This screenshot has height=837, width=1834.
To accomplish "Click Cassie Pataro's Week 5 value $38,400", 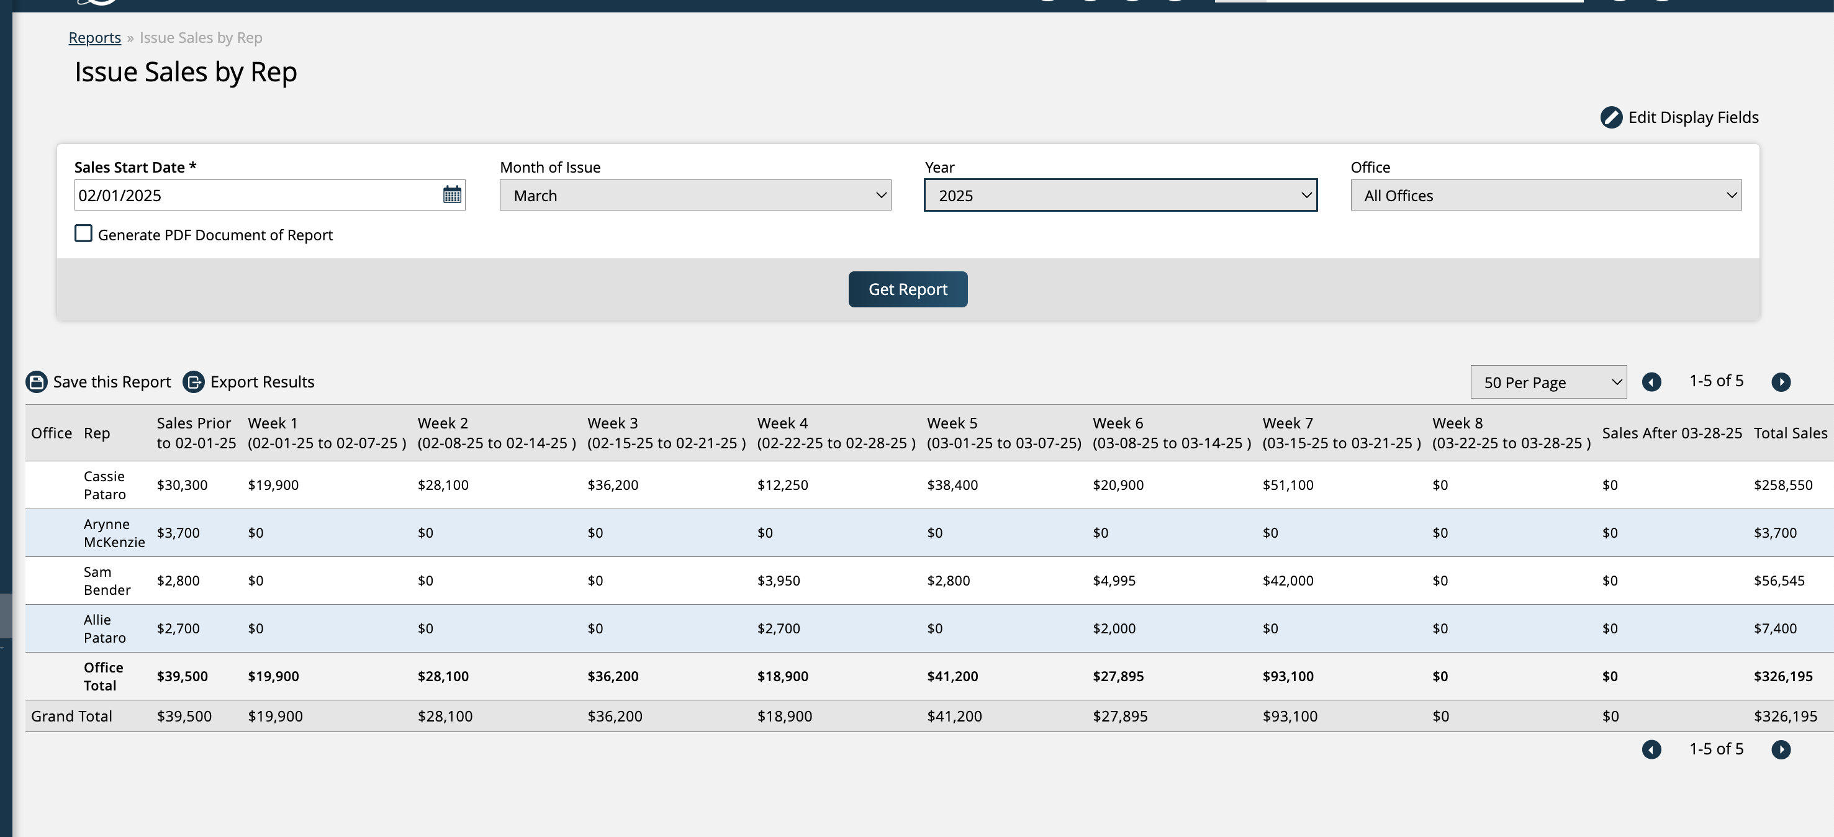I will pos(952,485).
